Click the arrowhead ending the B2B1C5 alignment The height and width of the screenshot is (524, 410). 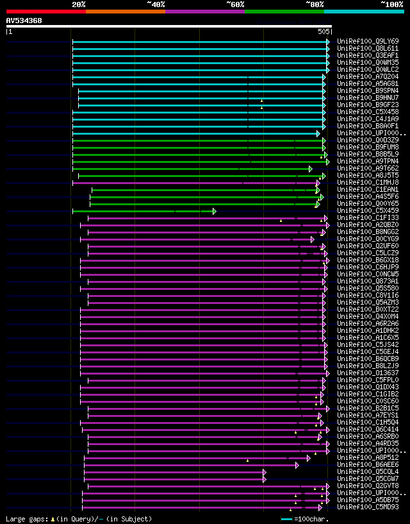pos(328,409)
